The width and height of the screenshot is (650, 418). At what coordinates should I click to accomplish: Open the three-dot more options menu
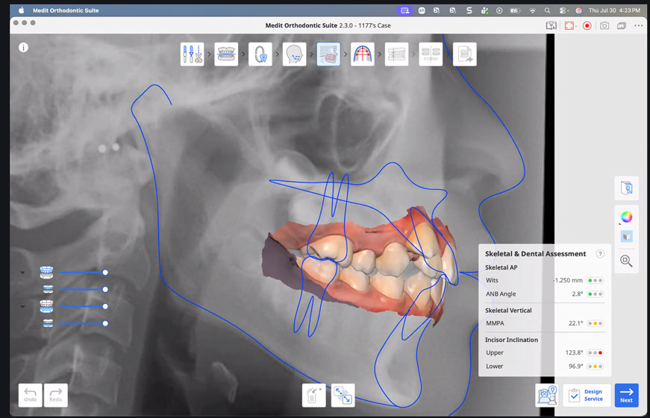(x=638, y=25)
